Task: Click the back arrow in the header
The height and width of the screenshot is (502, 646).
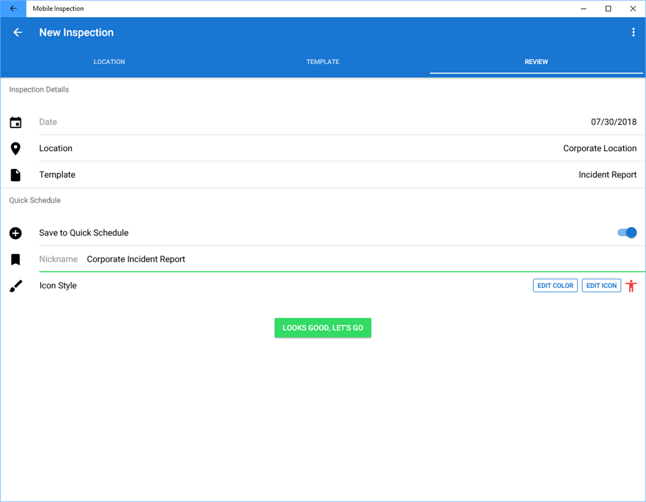Action: coord(17,32)
